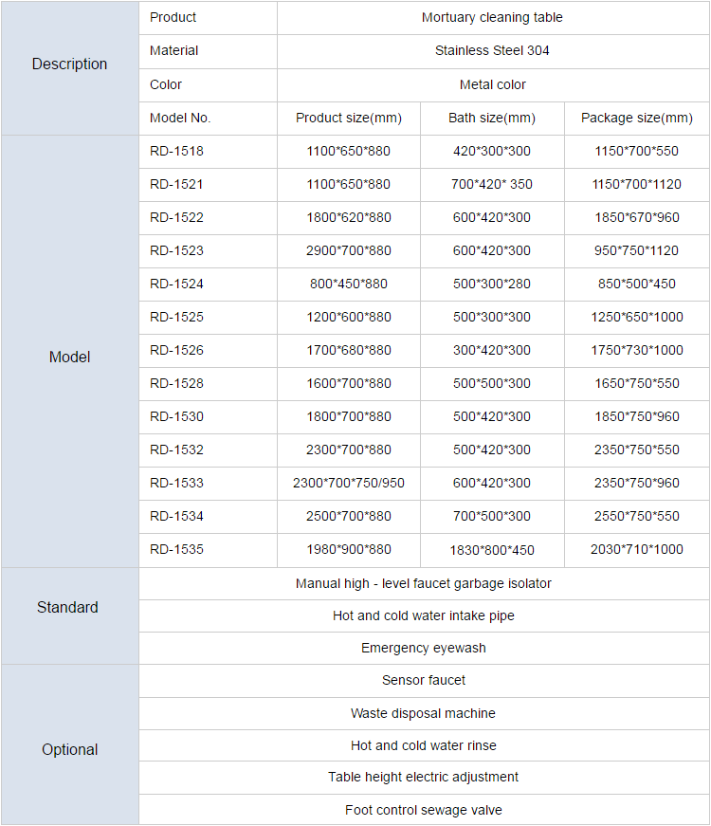
Task: Select the Hot and cold water intake pipe row
Action: (x=424, y=615)
